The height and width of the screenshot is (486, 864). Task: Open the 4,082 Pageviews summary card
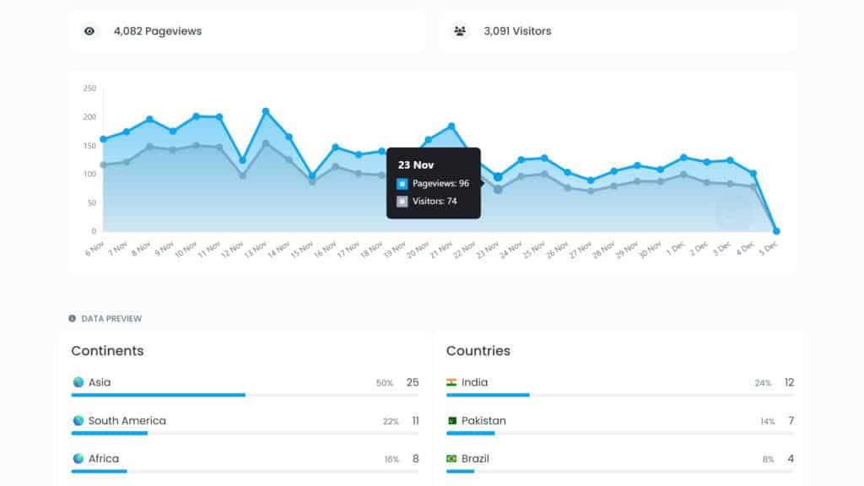(247, 31)
